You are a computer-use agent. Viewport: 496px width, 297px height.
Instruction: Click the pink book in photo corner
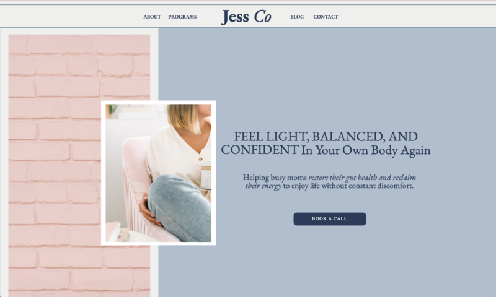113,231
